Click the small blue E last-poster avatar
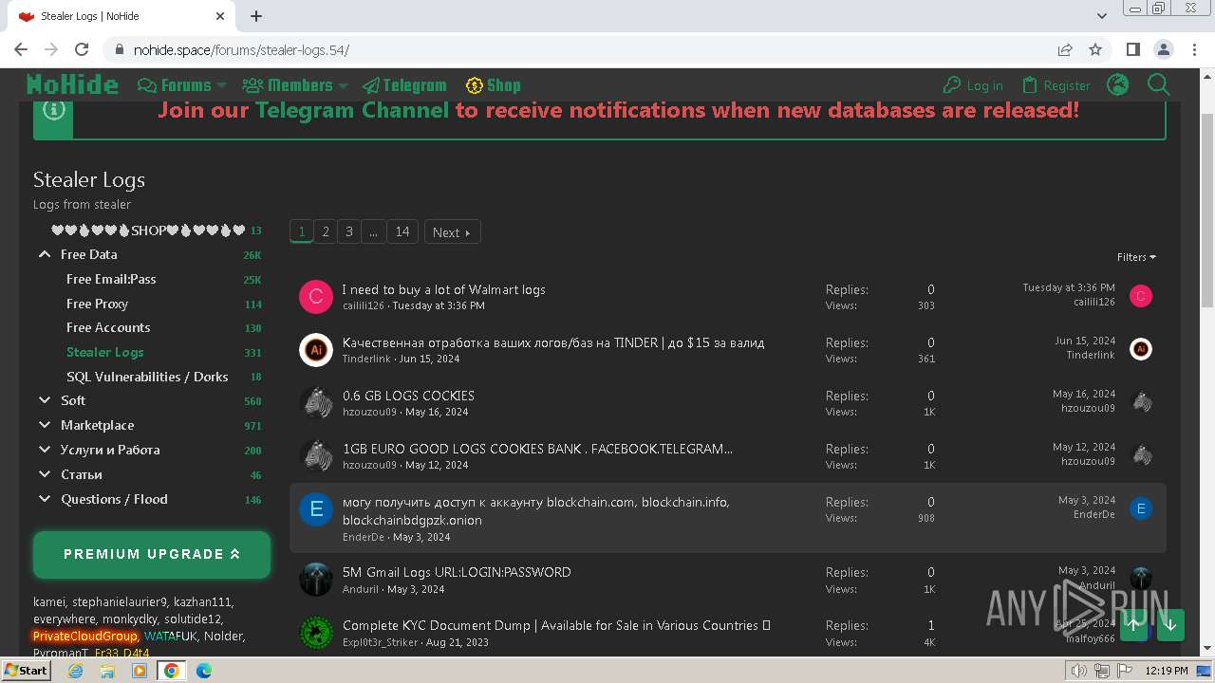 [x=1141, y=508]
